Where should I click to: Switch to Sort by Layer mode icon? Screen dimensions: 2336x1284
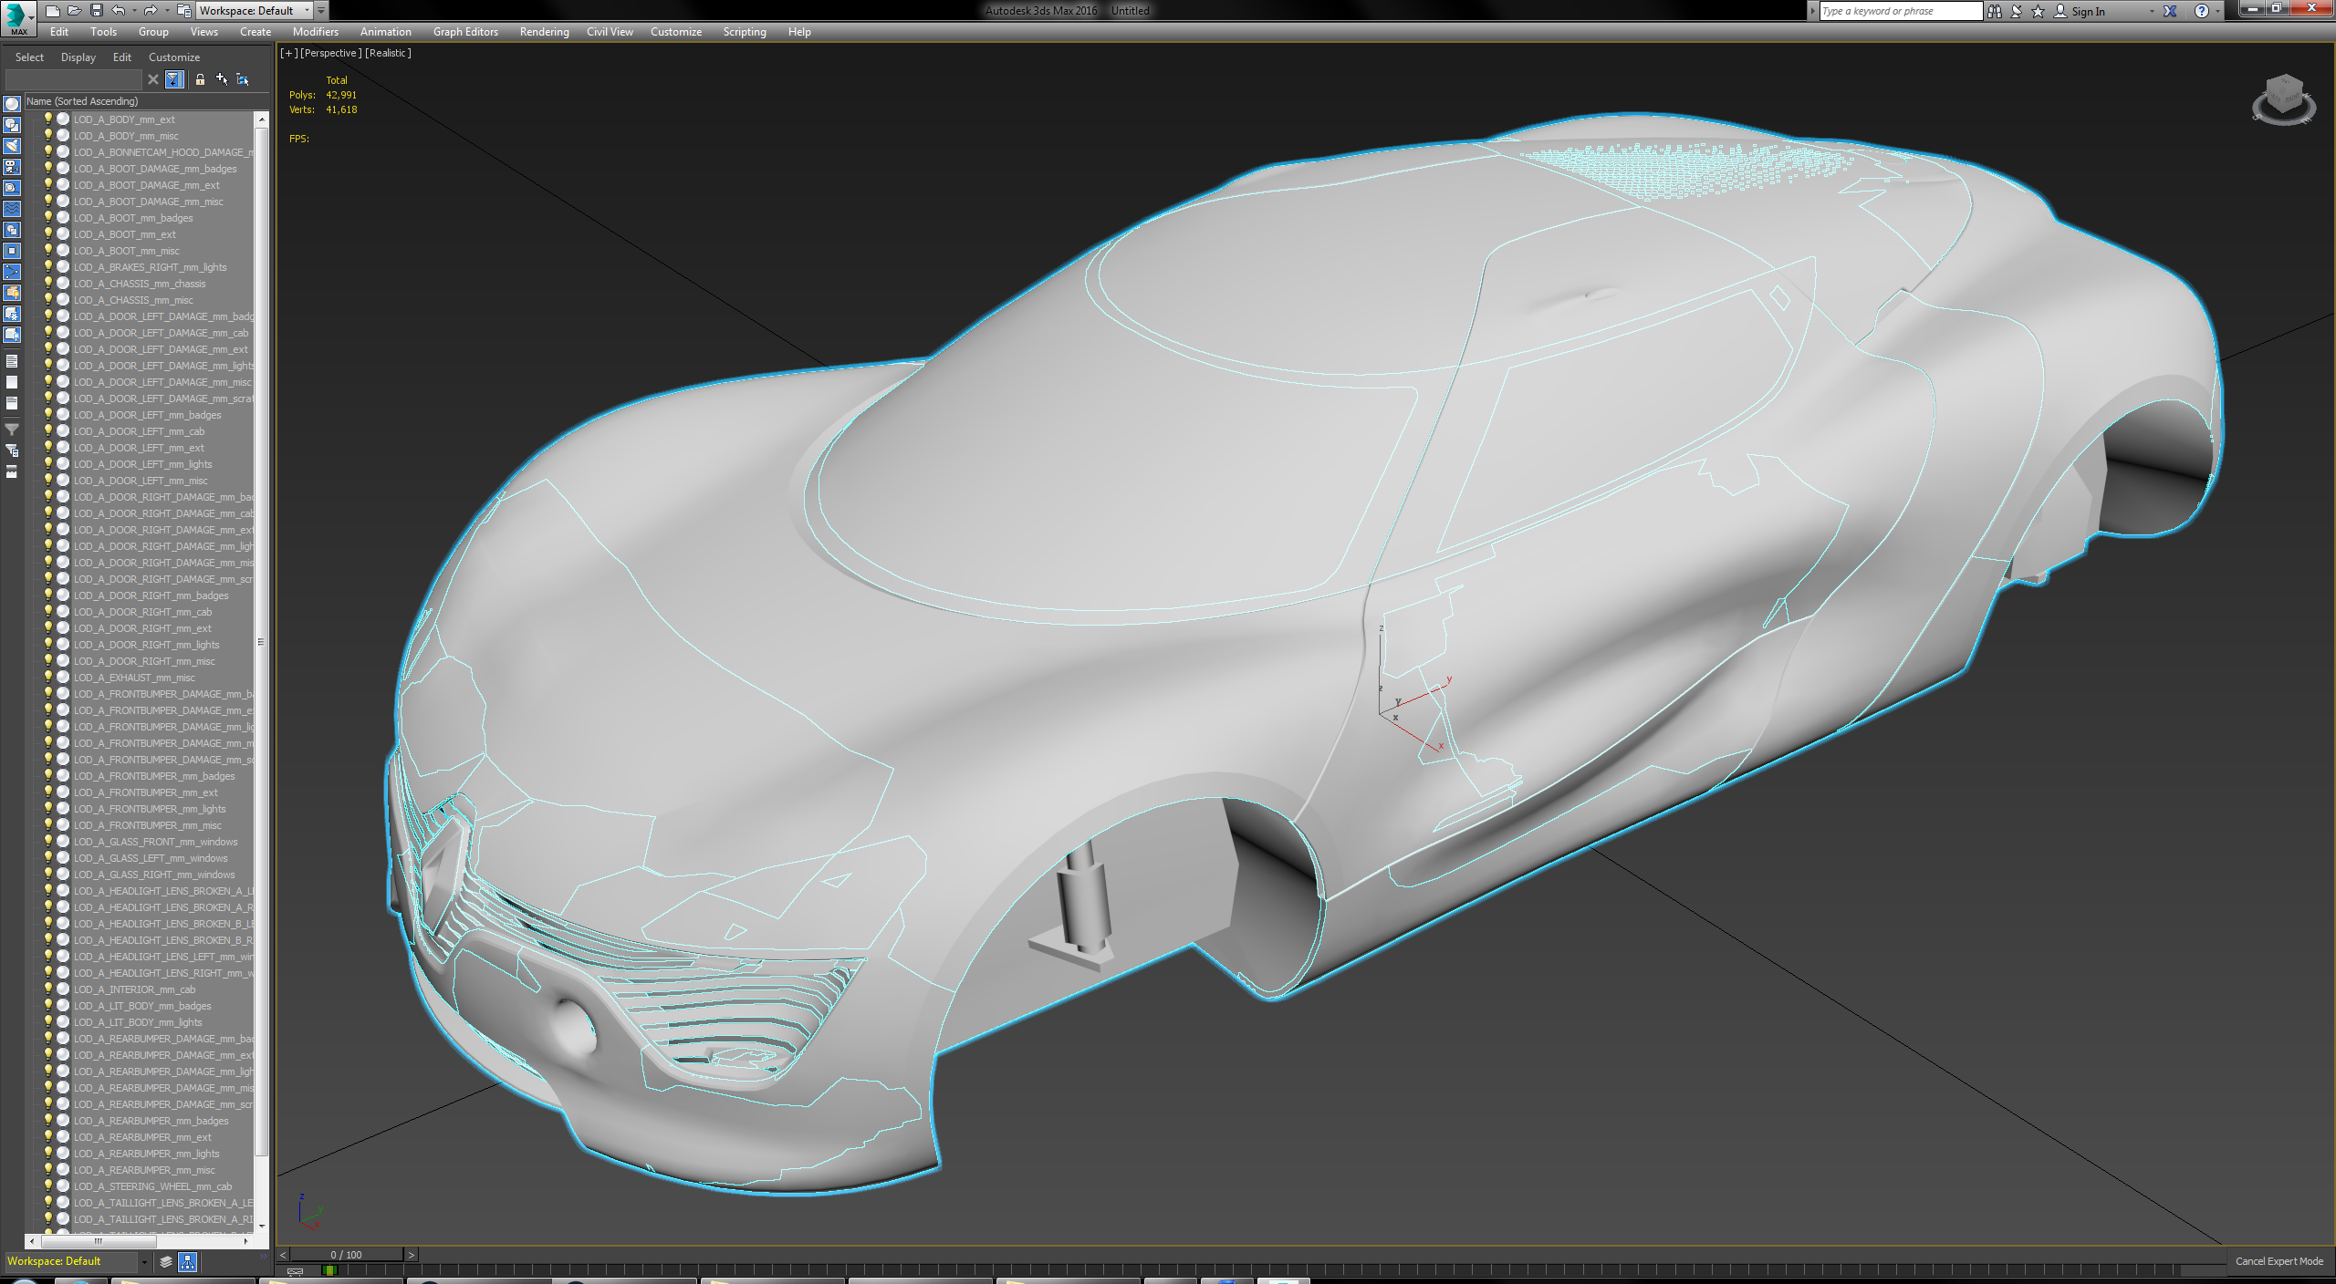pos(165,1262)
